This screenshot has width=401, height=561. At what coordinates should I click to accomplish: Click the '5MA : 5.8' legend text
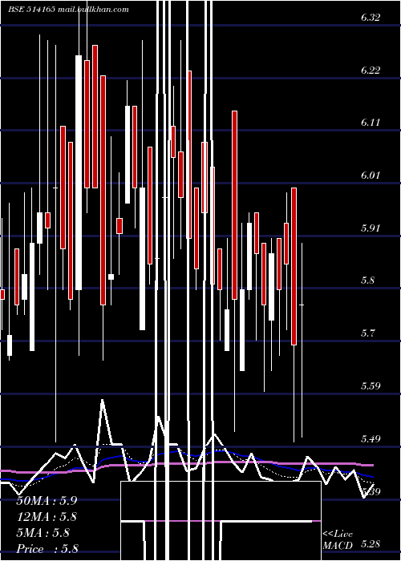tap(43, 533)
